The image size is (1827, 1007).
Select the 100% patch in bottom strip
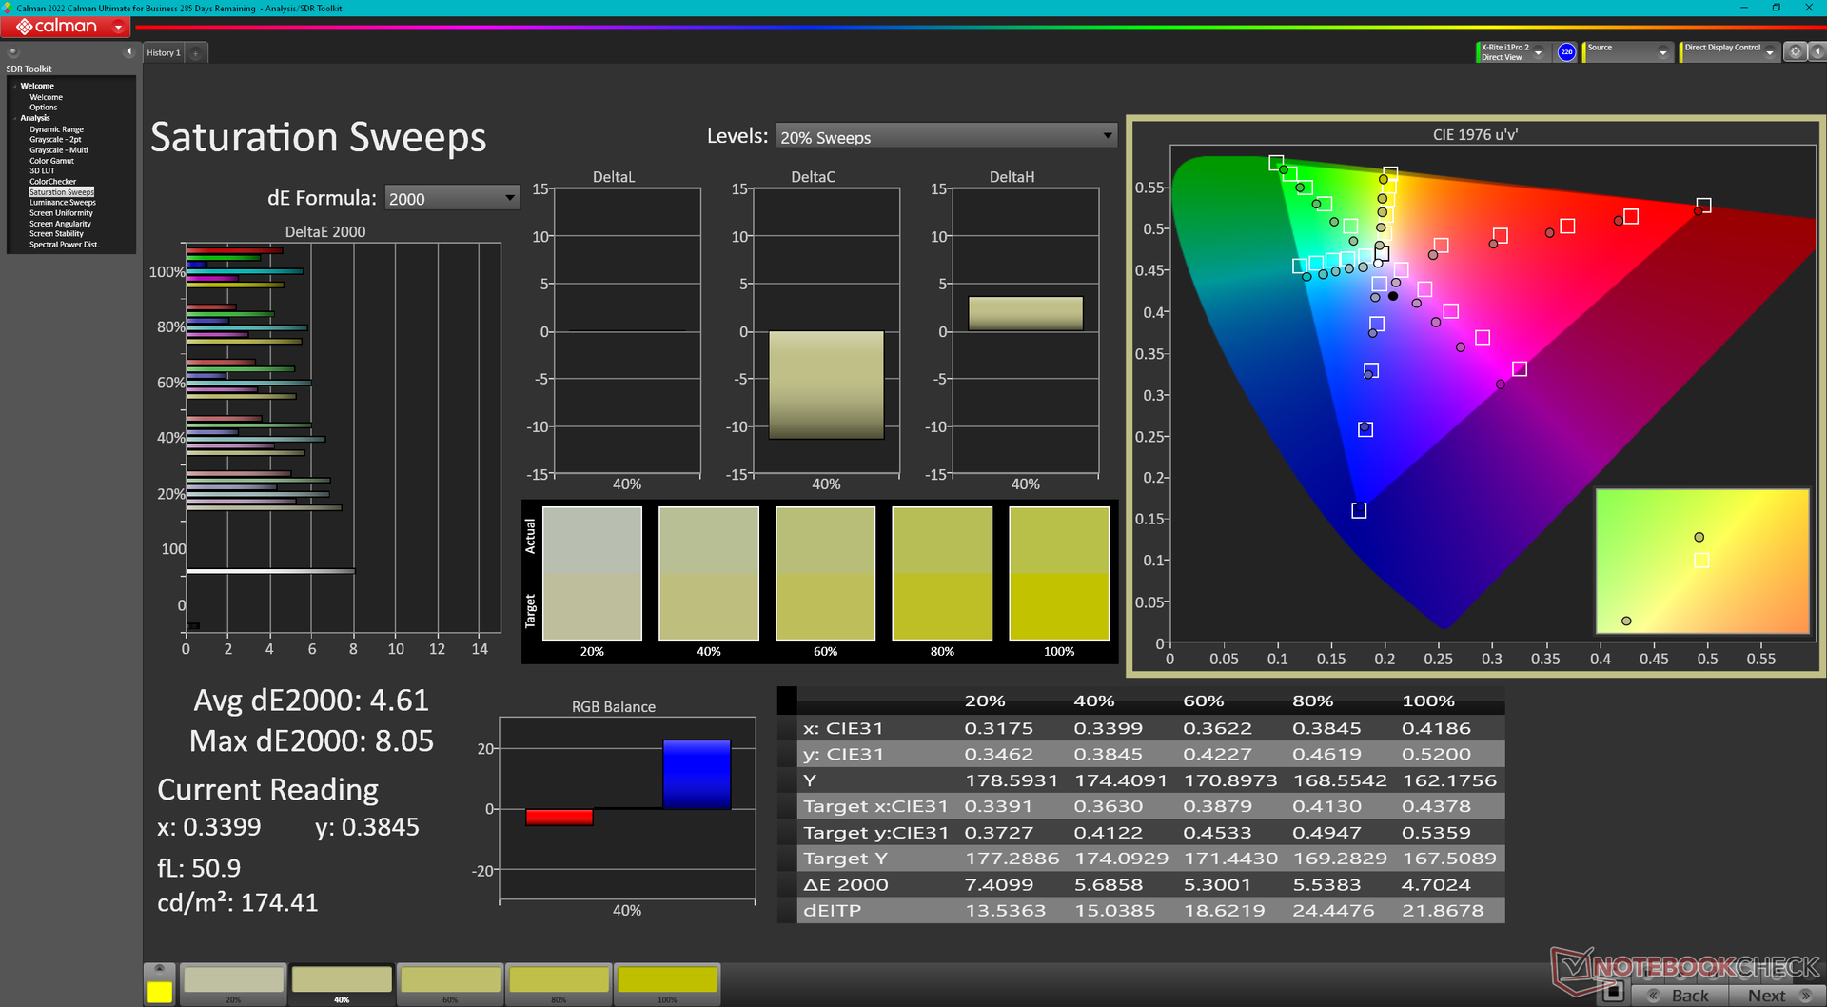pyautogui.click(x=667, y=984)
